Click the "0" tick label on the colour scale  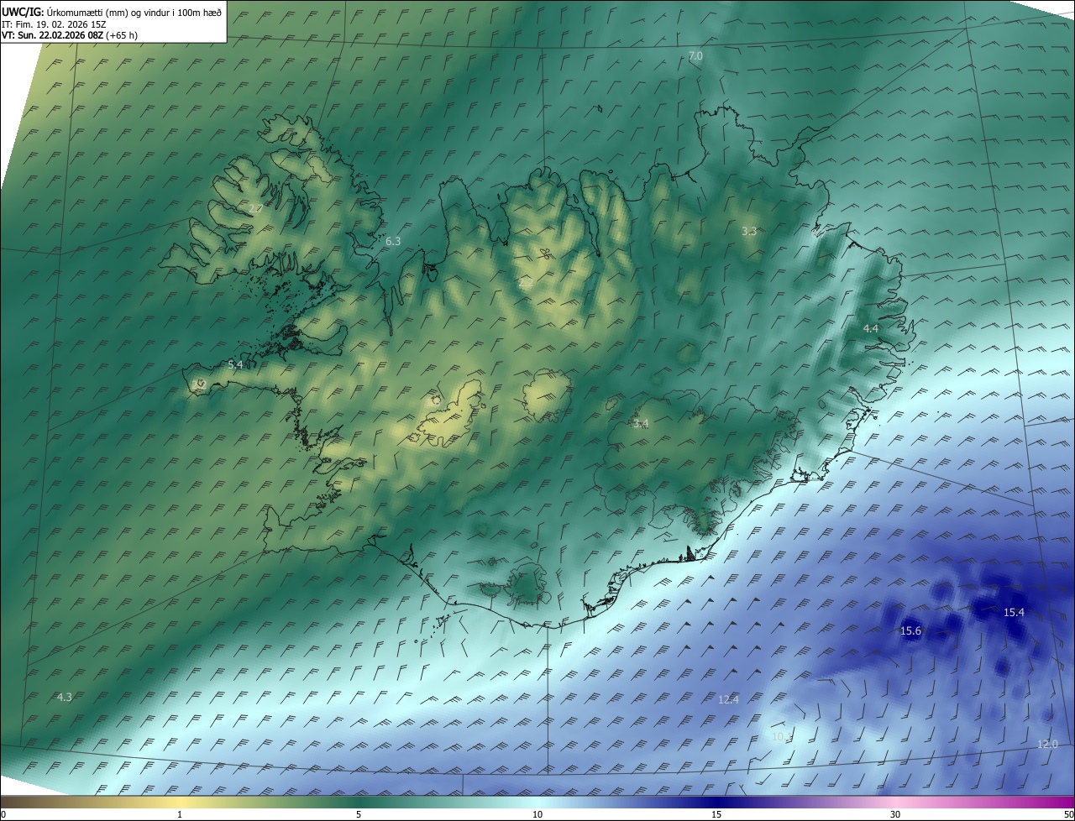tap(3, 814)
